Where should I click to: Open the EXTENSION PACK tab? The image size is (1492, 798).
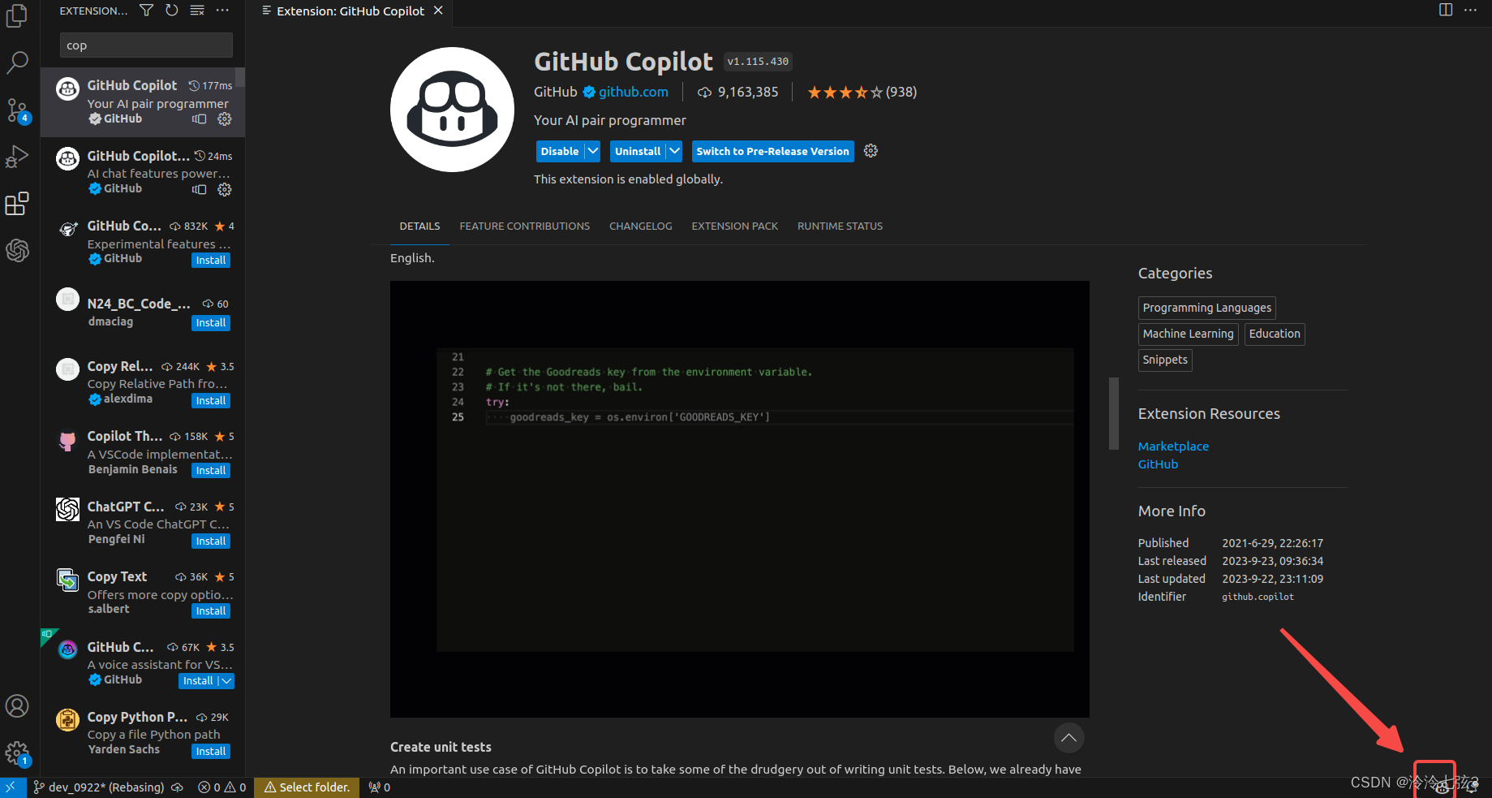click(x=734, y=226)
